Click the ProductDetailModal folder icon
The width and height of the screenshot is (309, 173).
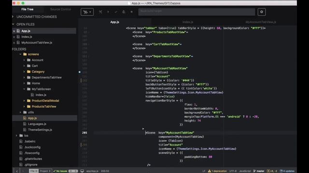click(x=28, y=100)
